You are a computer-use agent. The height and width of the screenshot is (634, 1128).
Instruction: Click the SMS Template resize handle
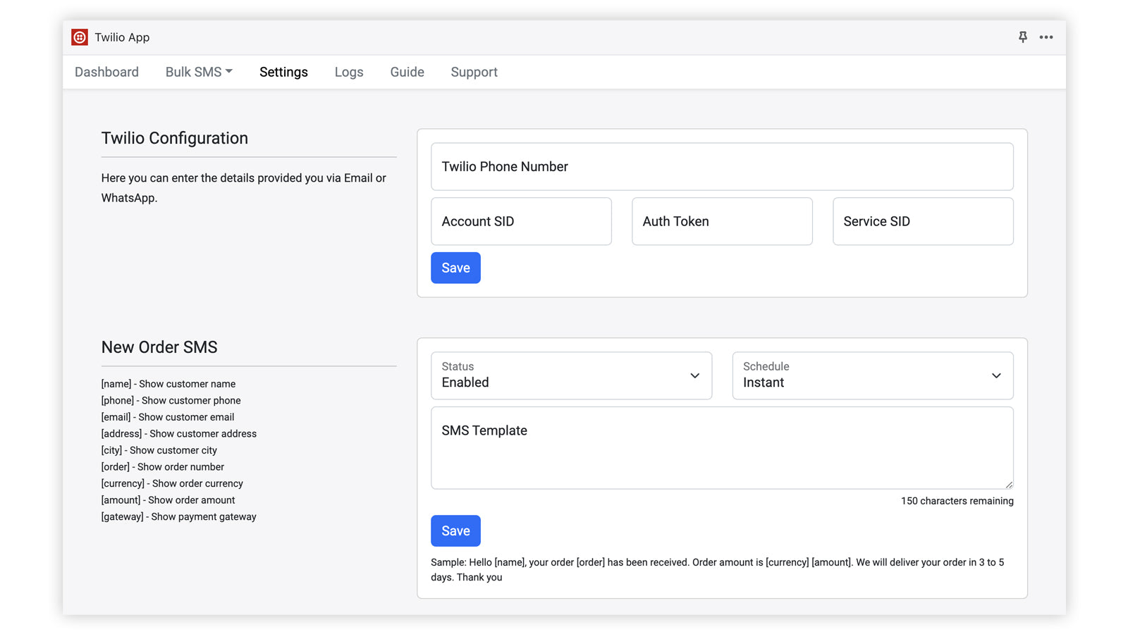pos(1009,483)
